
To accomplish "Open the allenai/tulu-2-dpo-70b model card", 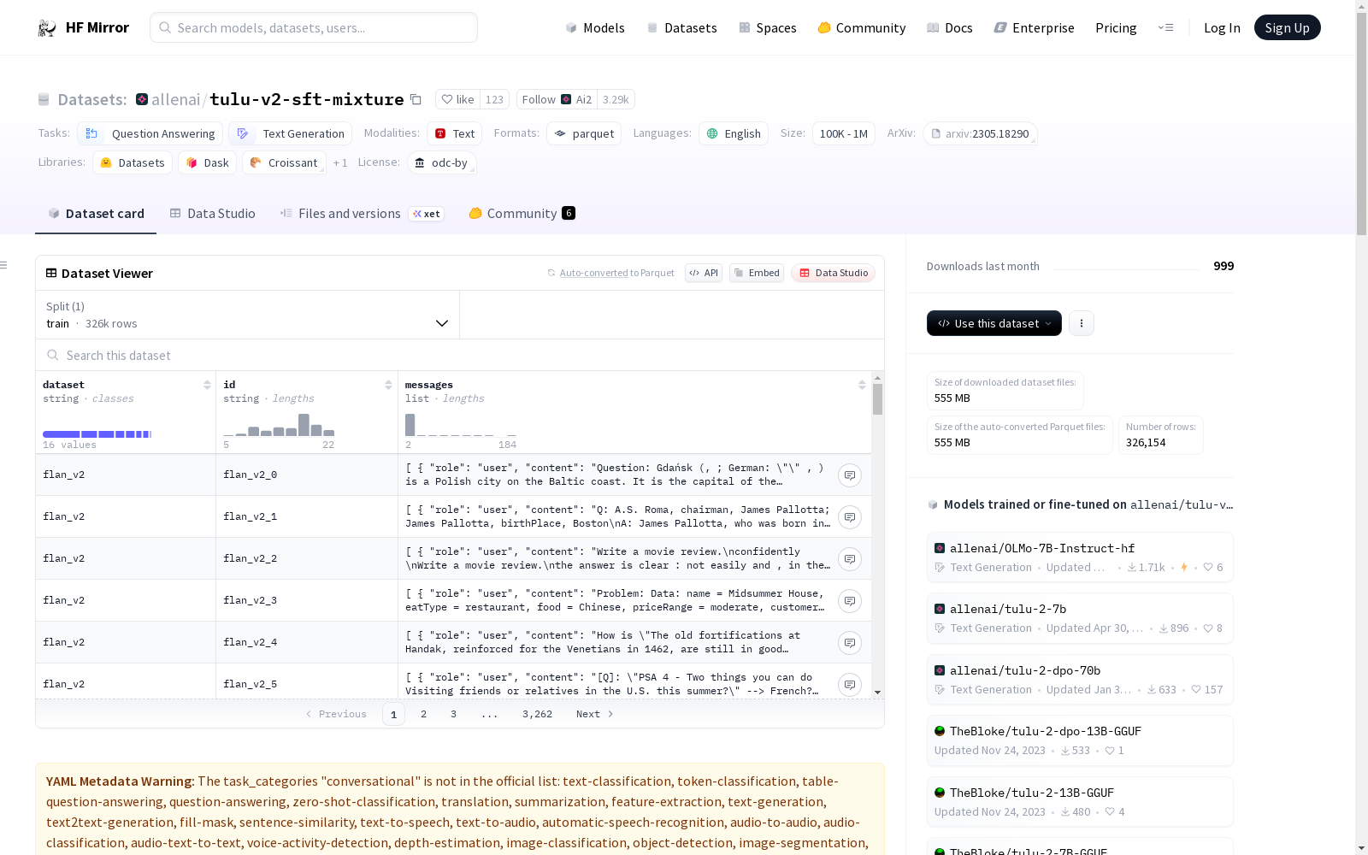I will point(1080,680).
